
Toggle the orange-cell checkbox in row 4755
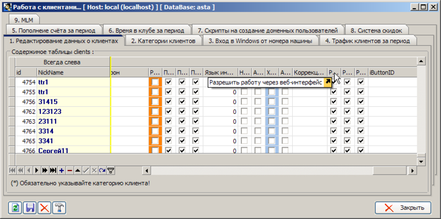point(155,92)
